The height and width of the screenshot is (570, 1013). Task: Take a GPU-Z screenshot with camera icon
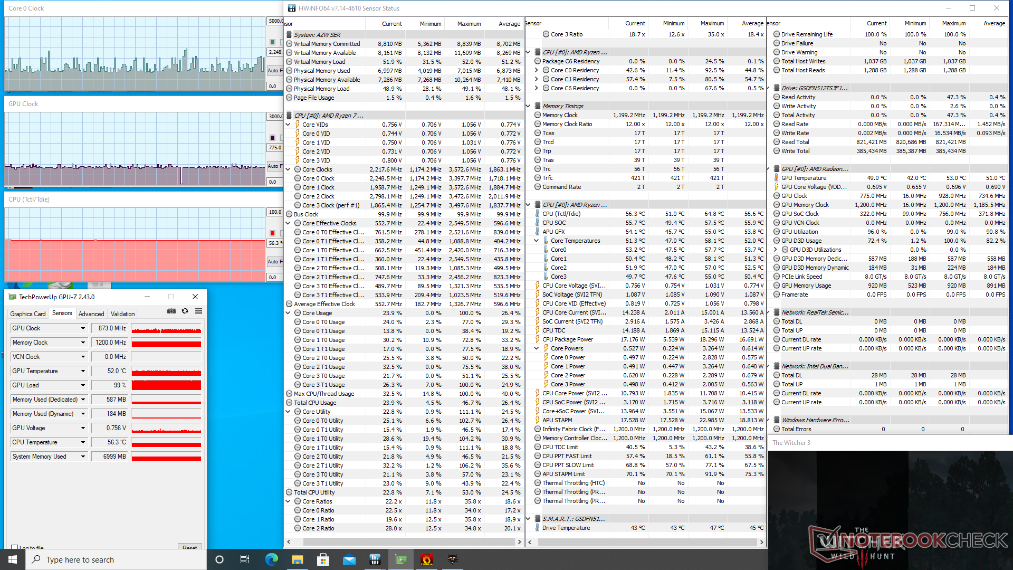(x=171, y=311)
